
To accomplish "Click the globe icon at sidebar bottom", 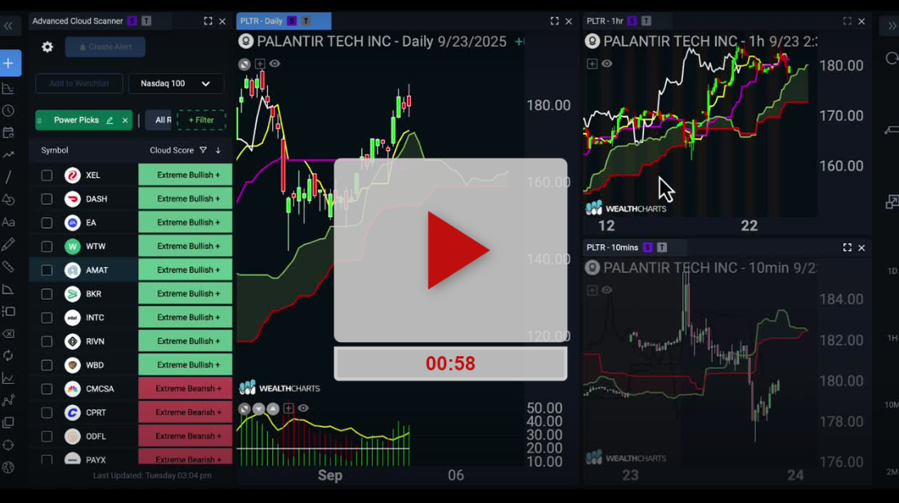I will coord(8,468).
